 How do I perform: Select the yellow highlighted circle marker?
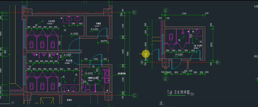[146, 54]
